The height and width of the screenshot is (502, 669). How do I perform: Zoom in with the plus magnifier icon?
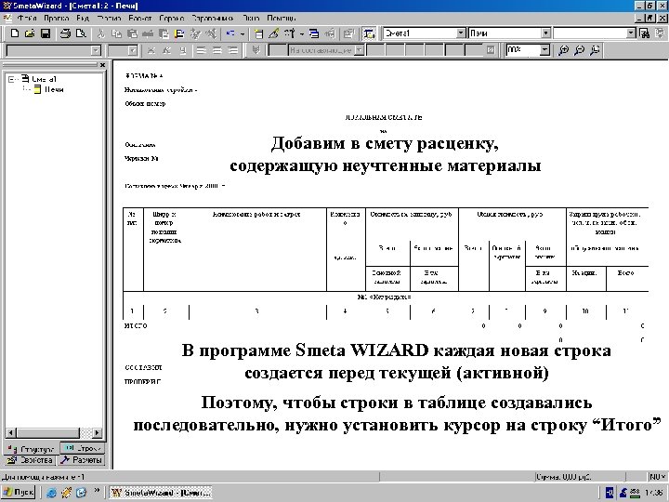click(x=563, y=50)
